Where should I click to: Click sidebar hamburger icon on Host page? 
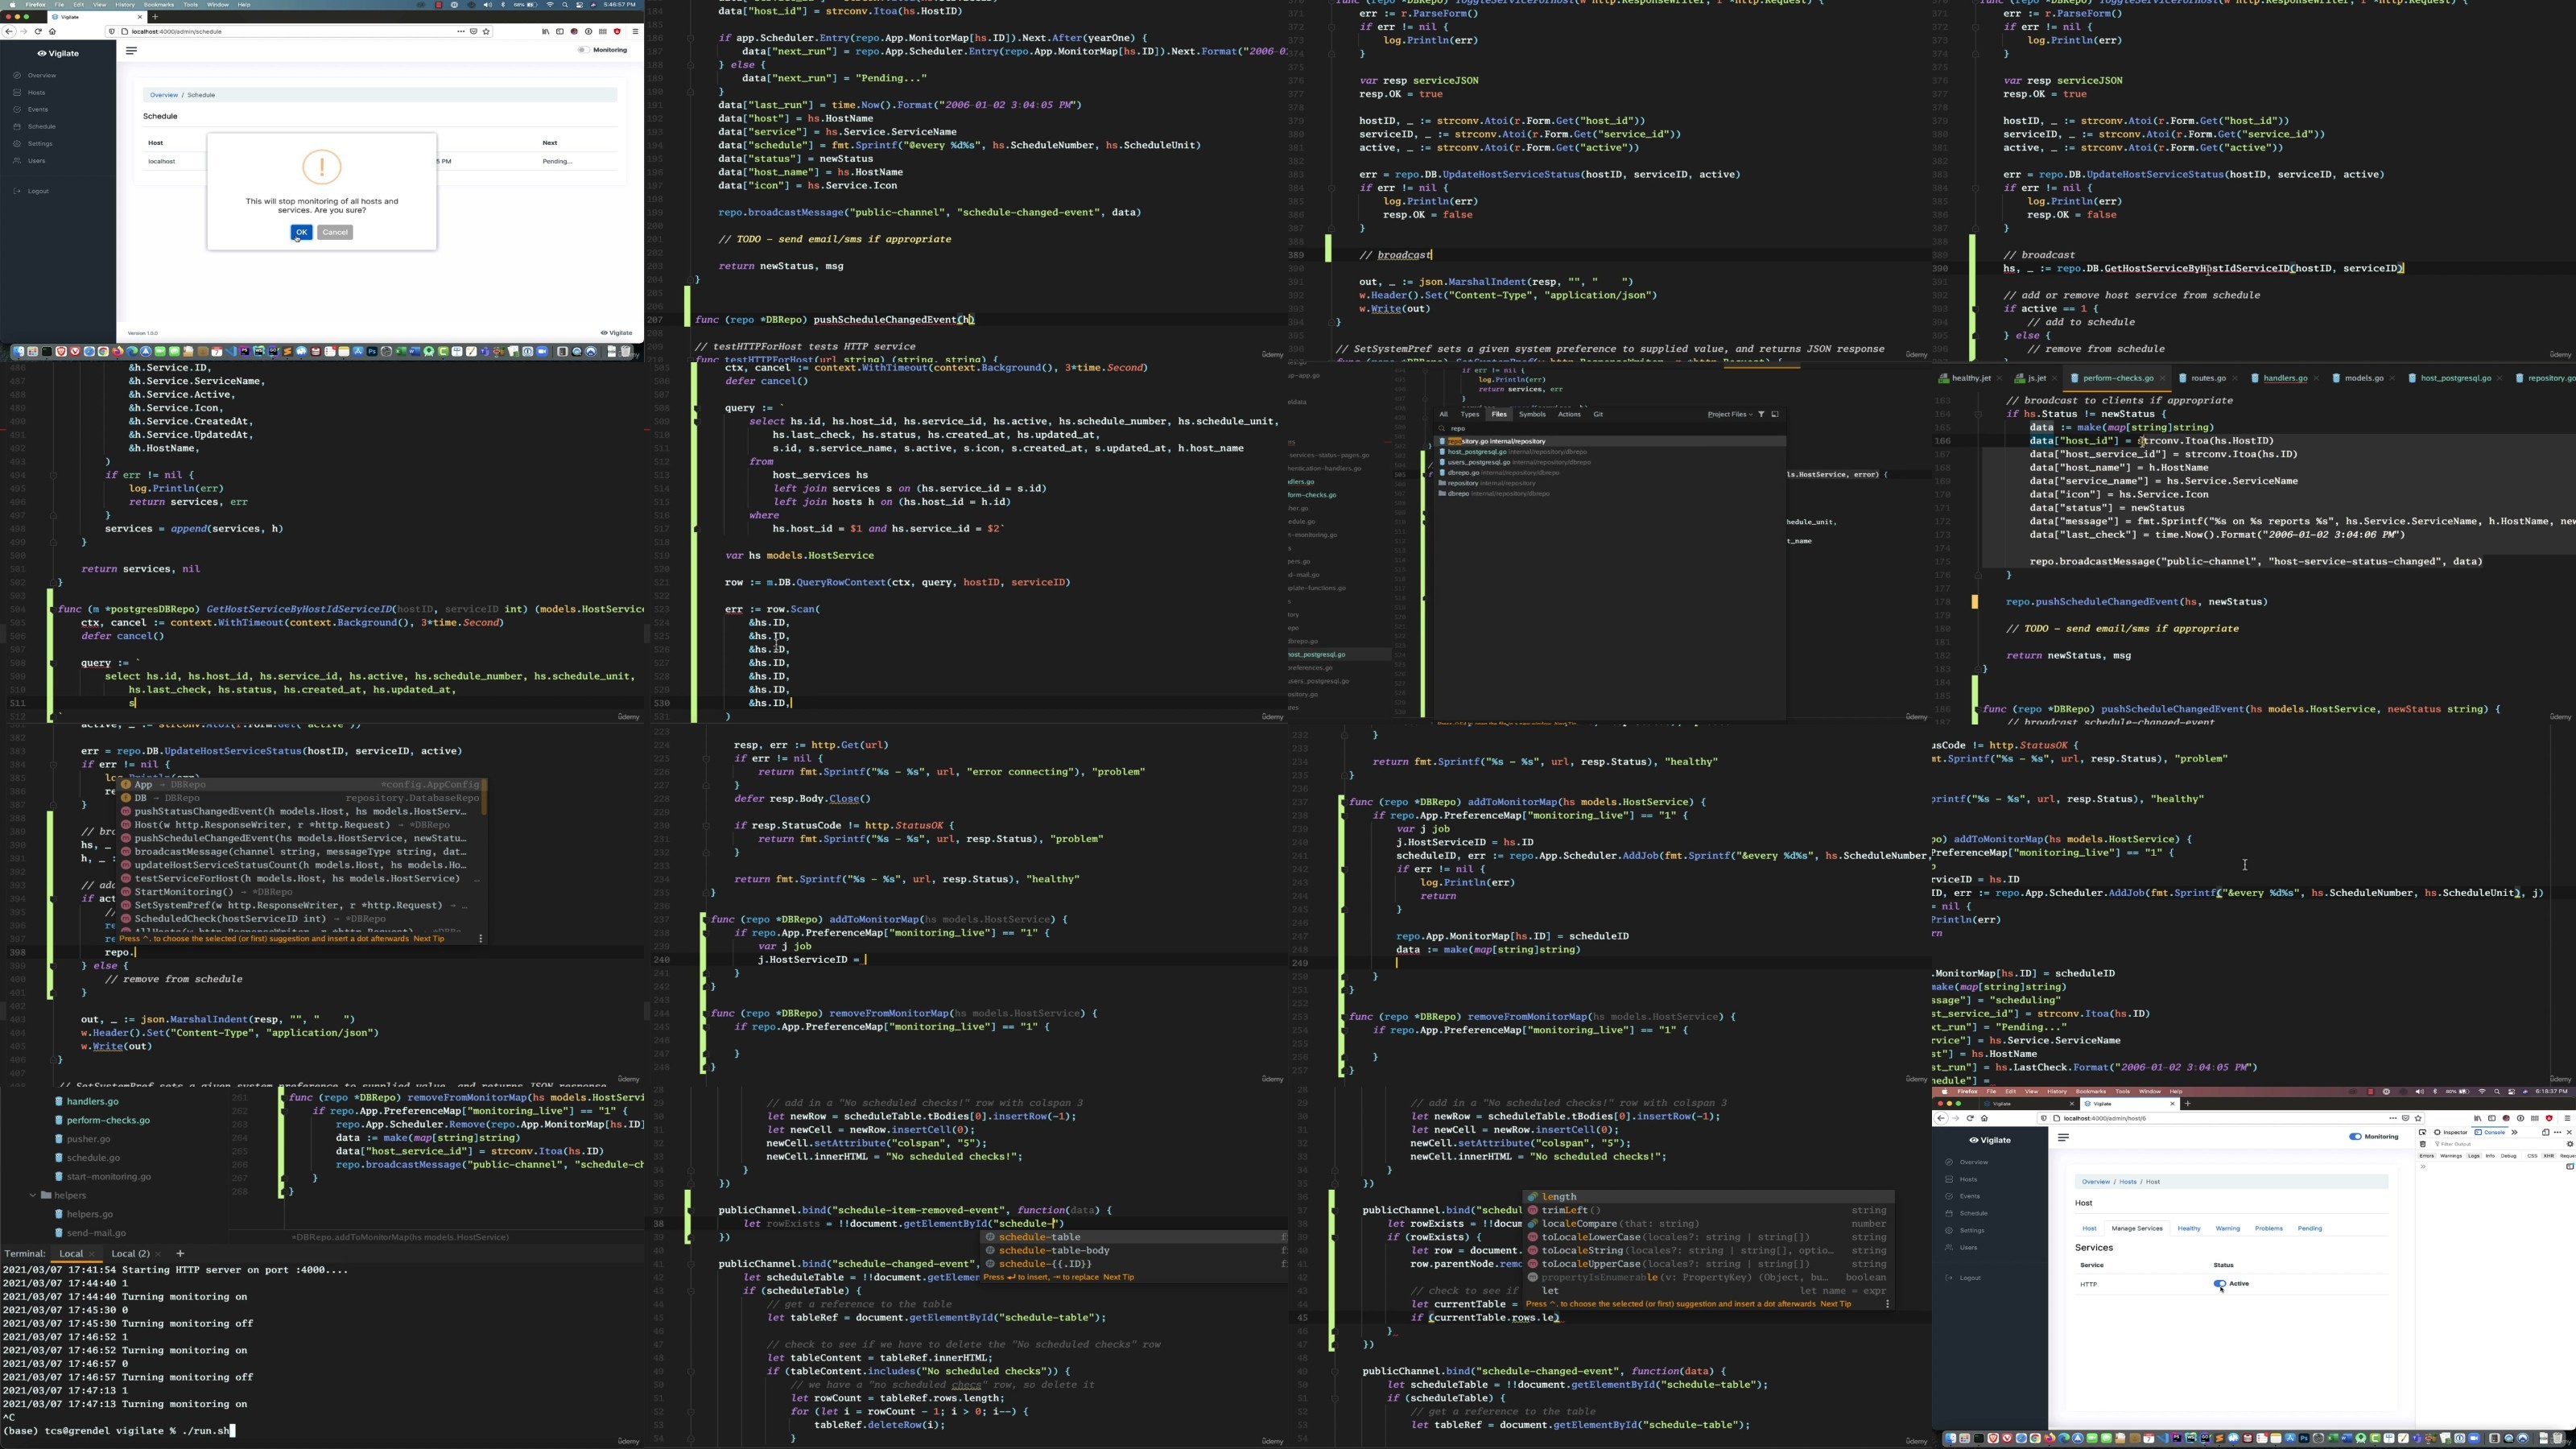[x=2063, y=1137]
